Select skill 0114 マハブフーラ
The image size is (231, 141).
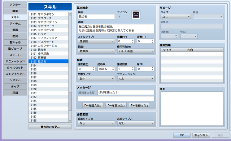48,26
